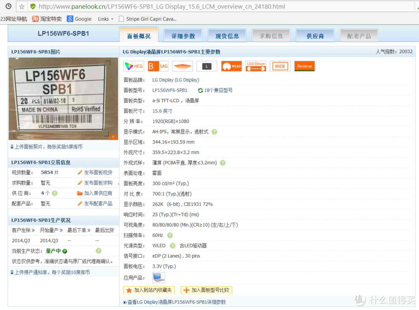Click the HCG high color gamut icon
The width and height of the screenshot is (419, 310).
(x=134, y=66)
